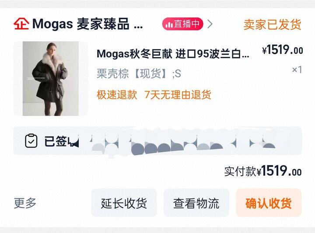Tap the 7天无理由退货 tag
The height and width of the screenshot is (233, 315).
[x=178, y=94]
